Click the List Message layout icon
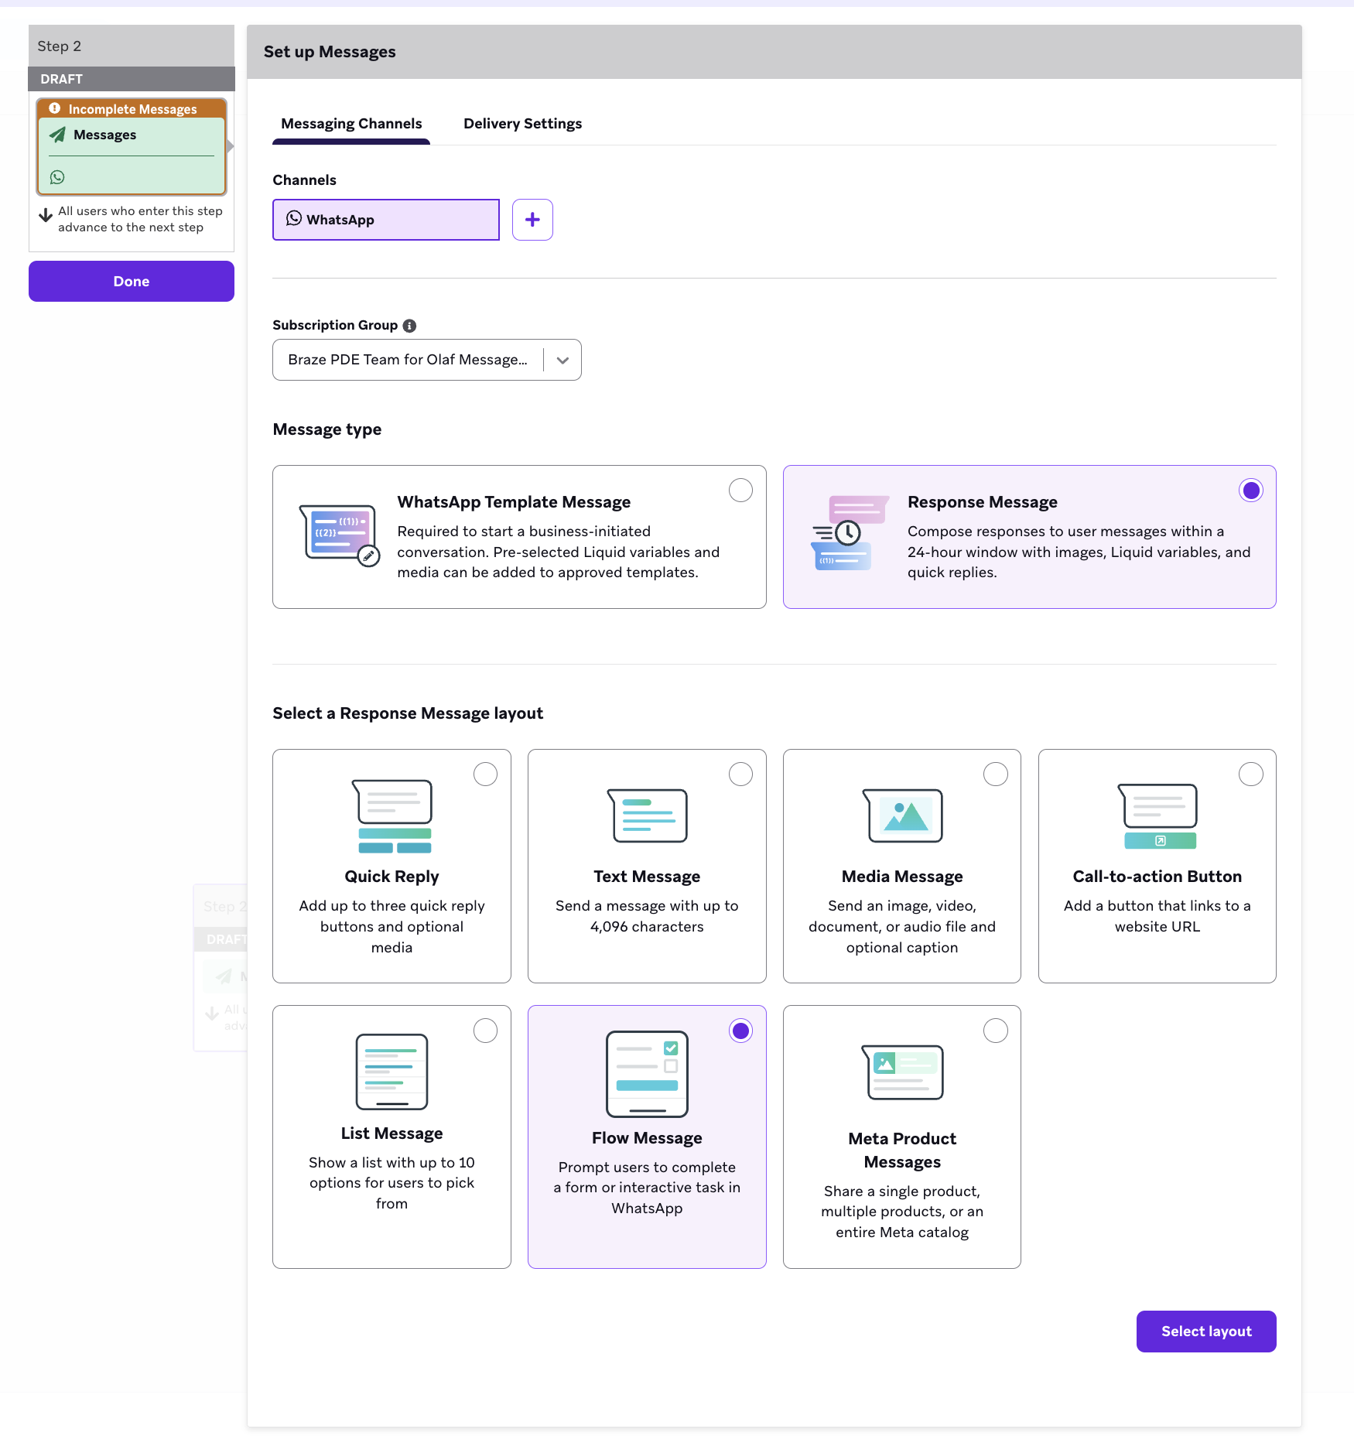Screen dimensions: 1354x1453 click(391, 1072)
